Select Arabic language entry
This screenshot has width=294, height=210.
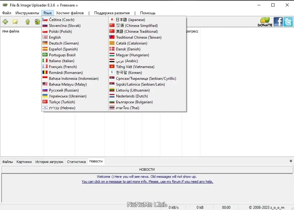tap(147, 61)
